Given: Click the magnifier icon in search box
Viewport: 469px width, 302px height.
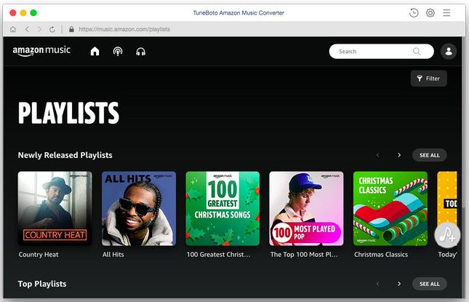Looking at the screenshot, I should (417, 52).
